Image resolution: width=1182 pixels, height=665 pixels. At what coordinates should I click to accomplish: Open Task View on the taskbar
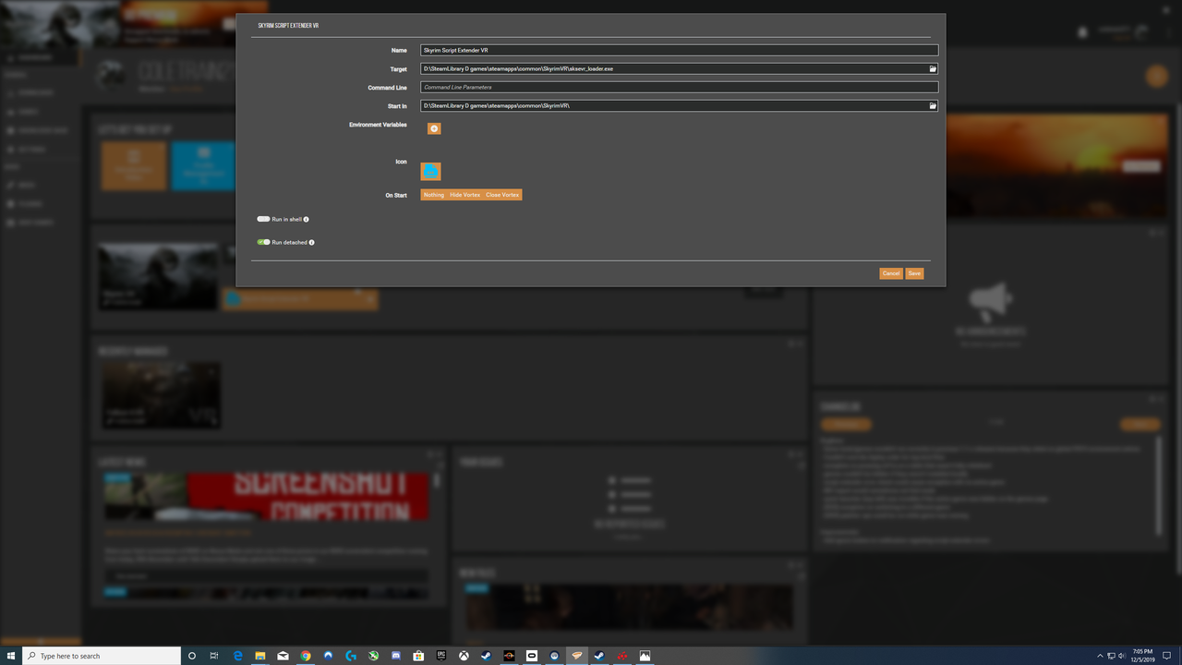pyautogui.click(x=214, y=656)
